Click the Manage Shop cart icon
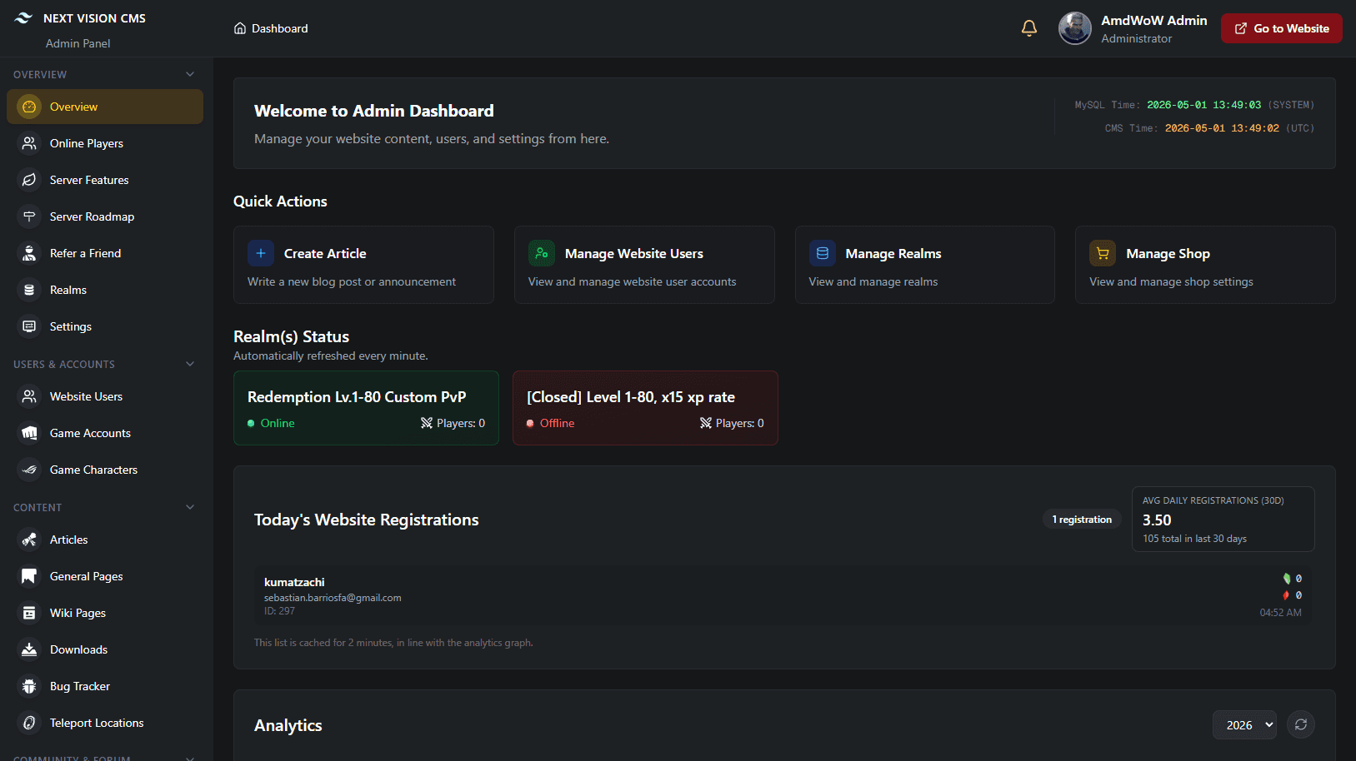Viewport: 1356px width, 761px height. pos(1103,253)
